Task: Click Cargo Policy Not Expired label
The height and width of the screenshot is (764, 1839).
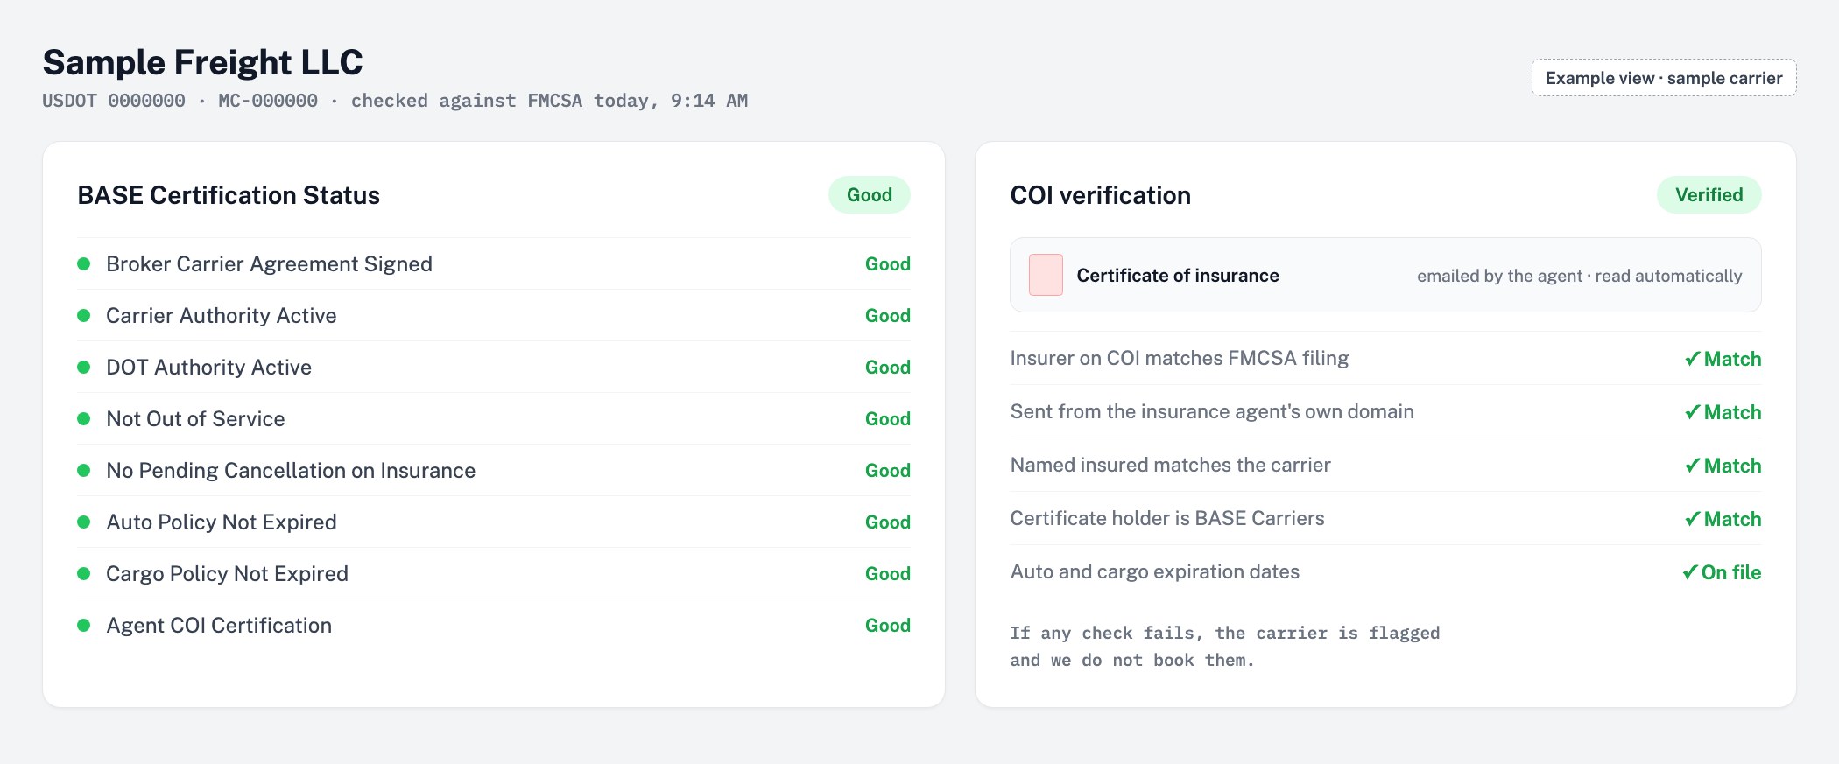Action: [x=227, y=573]
